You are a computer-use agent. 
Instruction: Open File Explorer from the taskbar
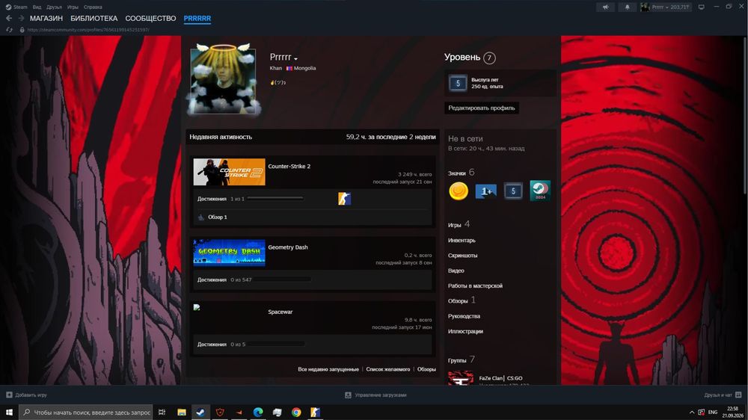tap(181, 412)
